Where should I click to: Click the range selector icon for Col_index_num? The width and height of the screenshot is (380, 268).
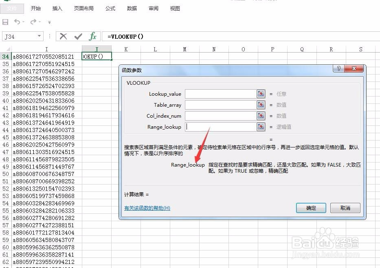[x=261, y=116]
